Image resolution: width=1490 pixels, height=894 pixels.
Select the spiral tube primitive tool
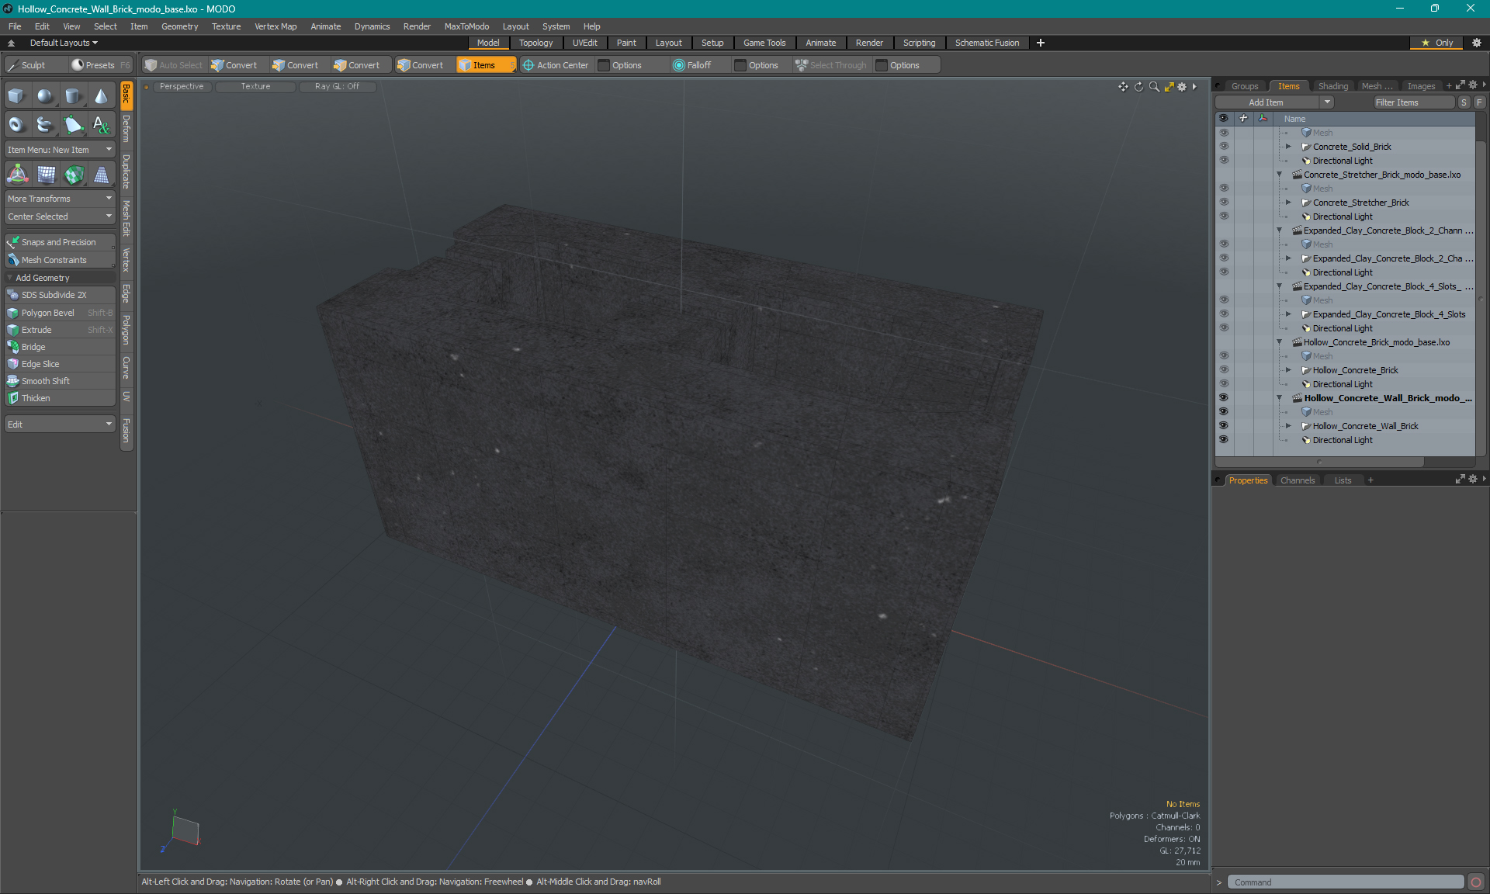pyautogui.click(x=45, y=124)
